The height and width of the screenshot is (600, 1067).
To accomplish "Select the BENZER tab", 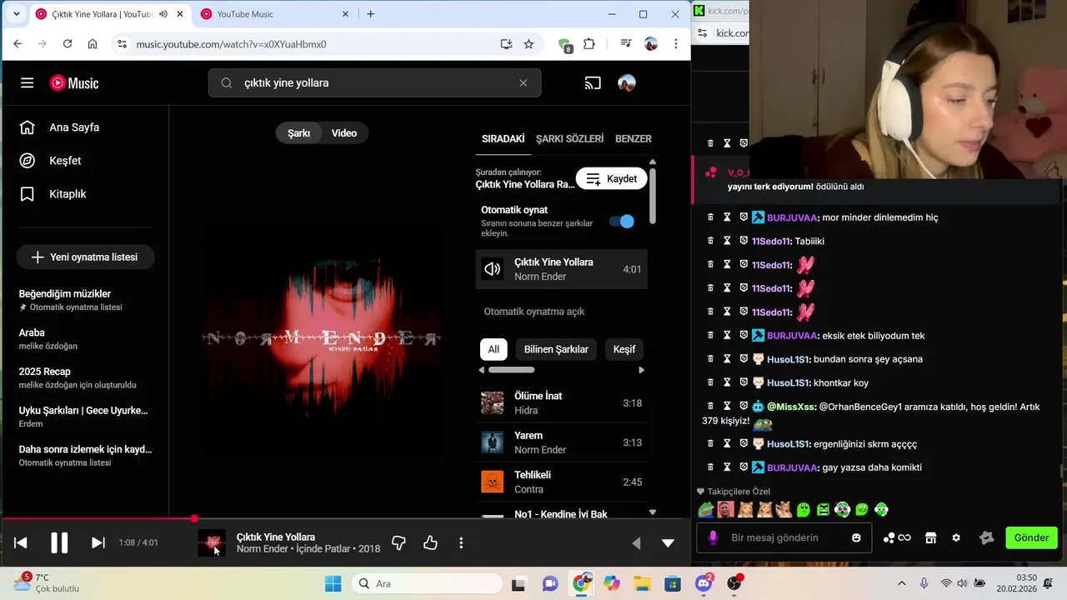I will tap(634, 138).
